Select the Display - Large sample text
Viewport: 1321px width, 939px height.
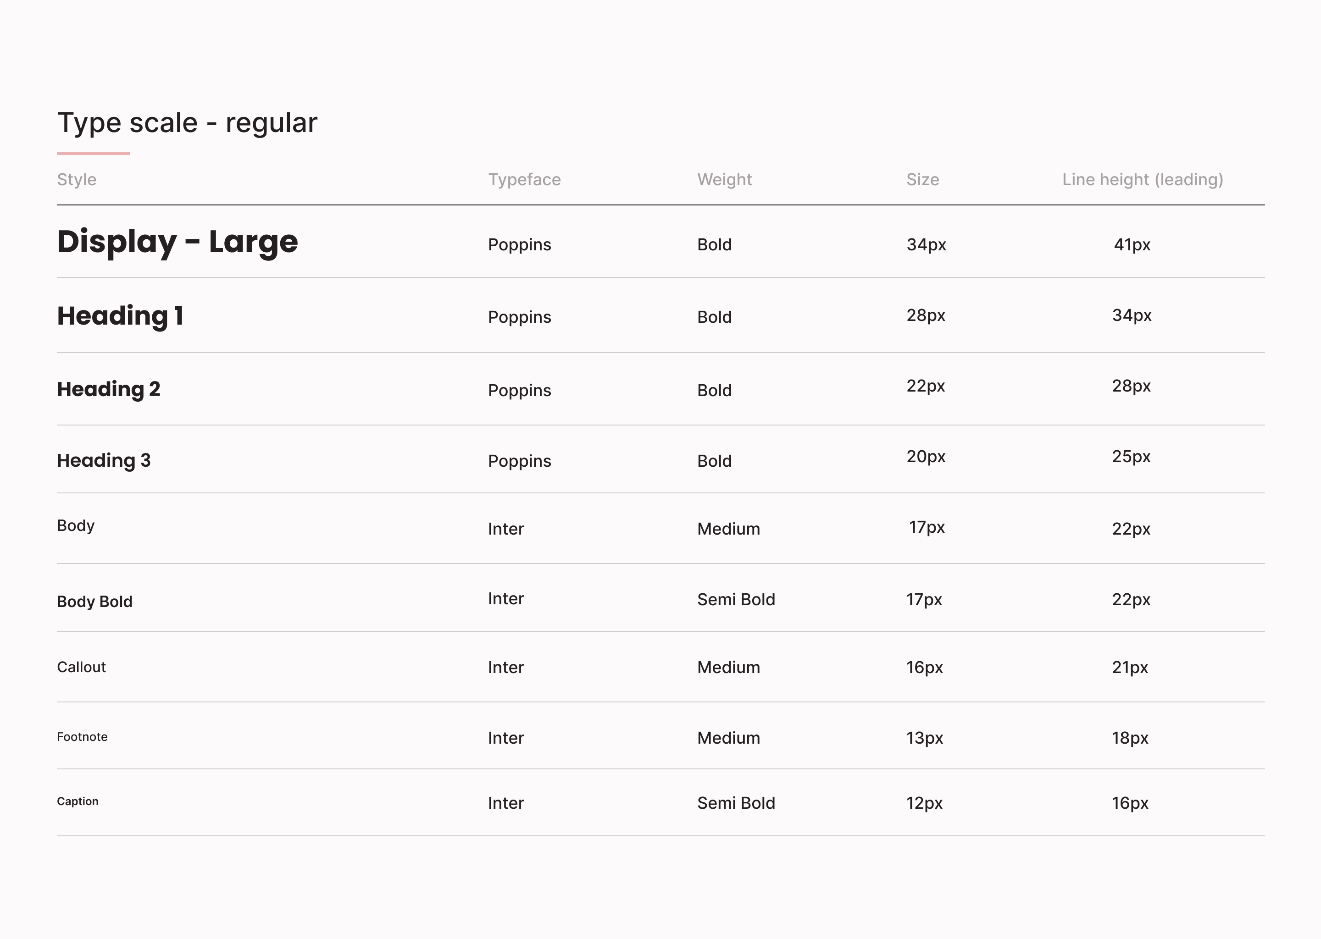(x=178, y=242)
